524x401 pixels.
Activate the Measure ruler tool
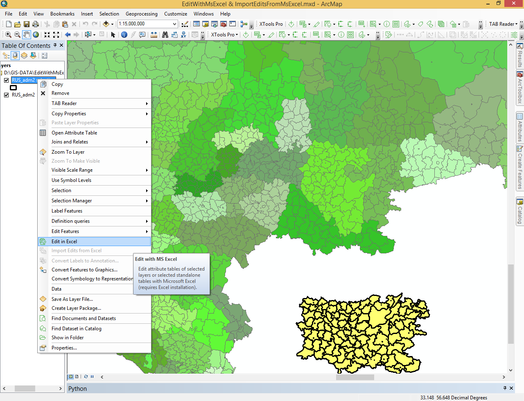point(154,35)
